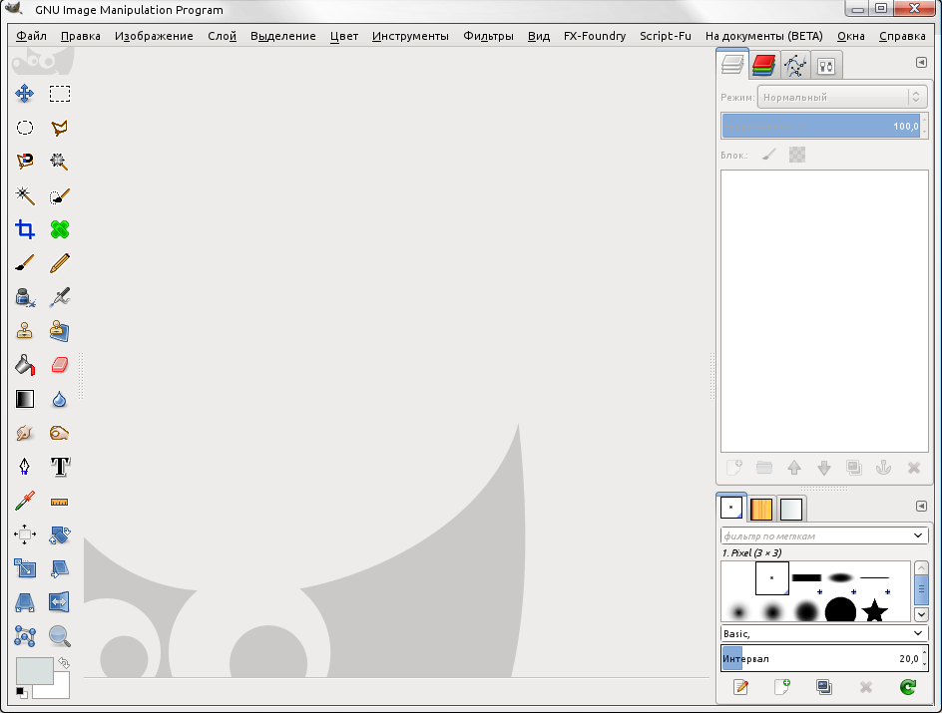Open the Фильтры menu
Viewport: 942px width, 713px height.
click(488, 36)
